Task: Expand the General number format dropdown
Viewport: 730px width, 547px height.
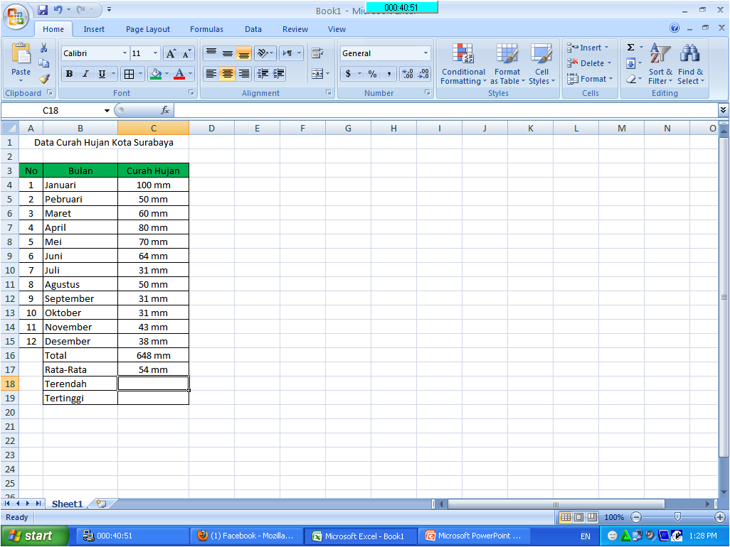Action: tap(425, 53)
